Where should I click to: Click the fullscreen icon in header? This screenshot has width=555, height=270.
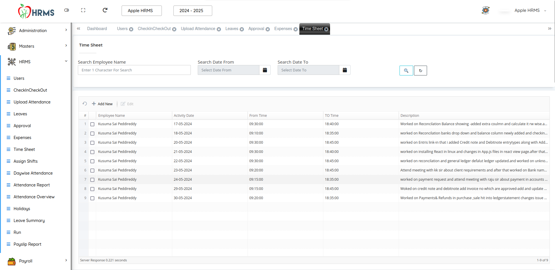click(83, 10)
